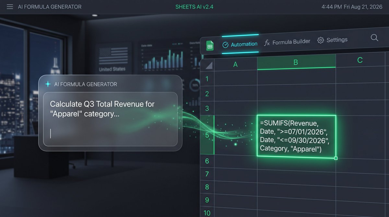Switch to the Automation tab
The image size is (389, 217).
pos(240,44)
